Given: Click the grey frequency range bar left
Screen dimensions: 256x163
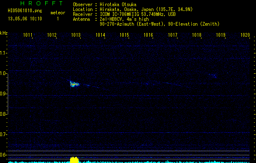Looking at the screenshot, I should [8, 94].
